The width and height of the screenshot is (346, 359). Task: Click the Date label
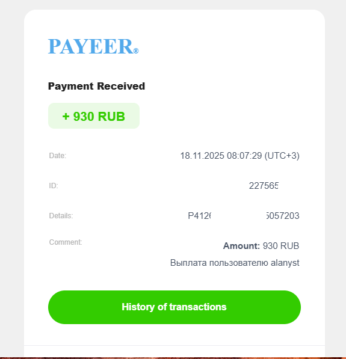click(x=58, y=156)
